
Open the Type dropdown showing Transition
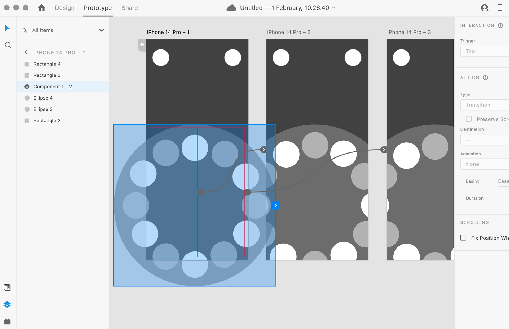[485, 105]
